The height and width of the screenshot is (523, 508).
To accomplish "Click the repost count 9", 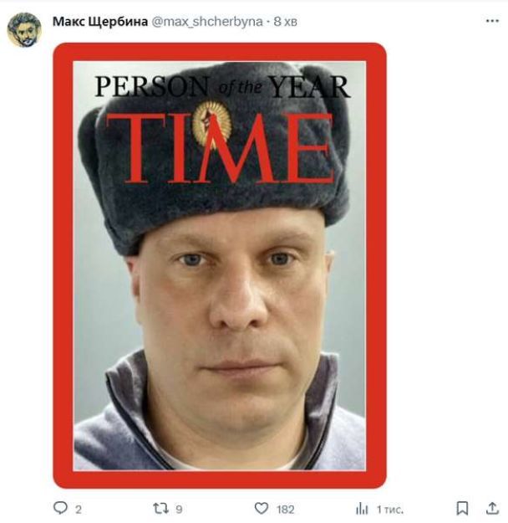I will click(179, 510).
